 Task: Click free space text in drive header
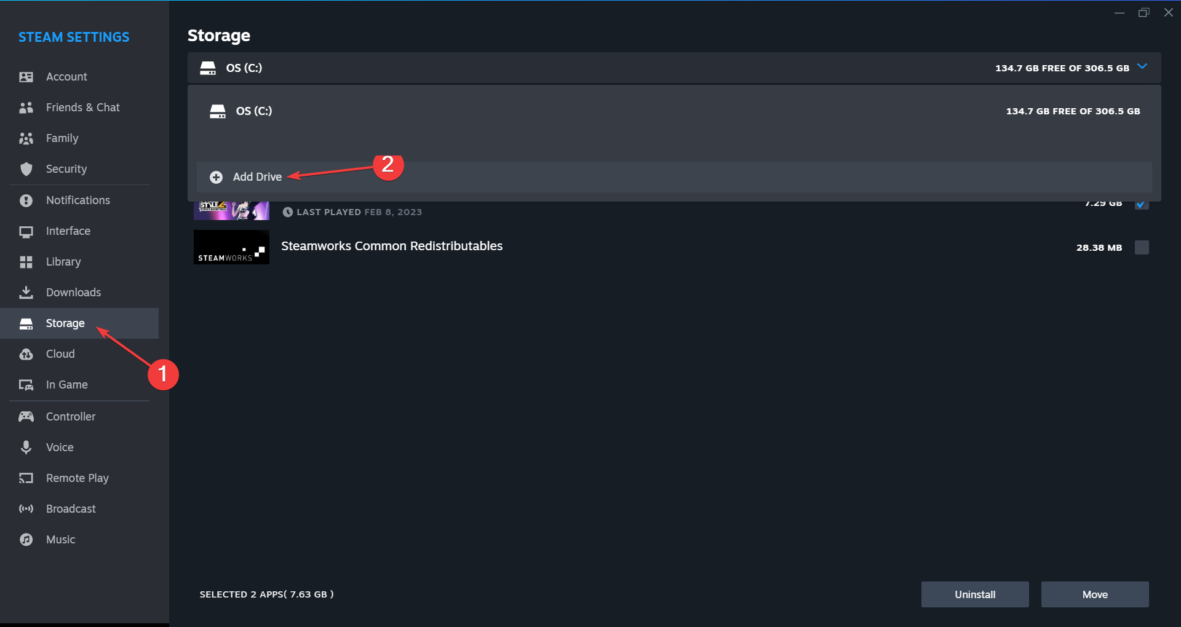[1062, 68]
